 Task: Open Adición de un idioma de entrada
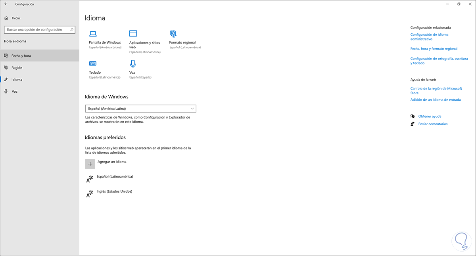tap(436, 100)
